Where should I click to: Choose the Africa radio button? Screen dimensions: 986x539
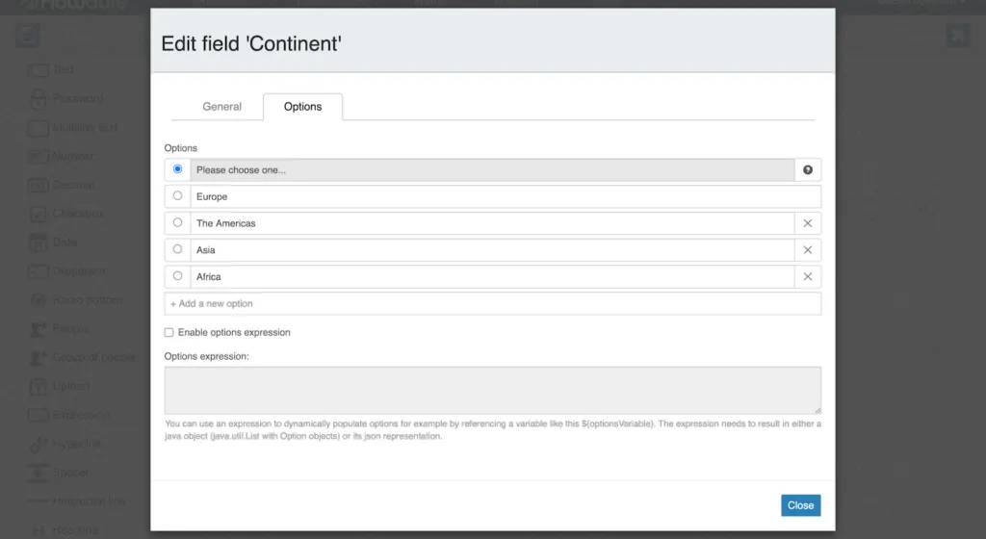pos(177,276)
